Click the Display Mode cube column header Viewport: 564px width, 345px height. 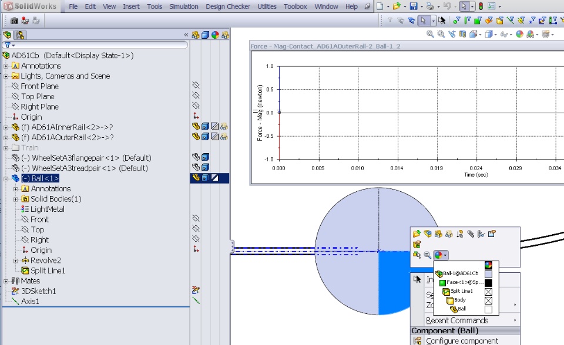205,35
